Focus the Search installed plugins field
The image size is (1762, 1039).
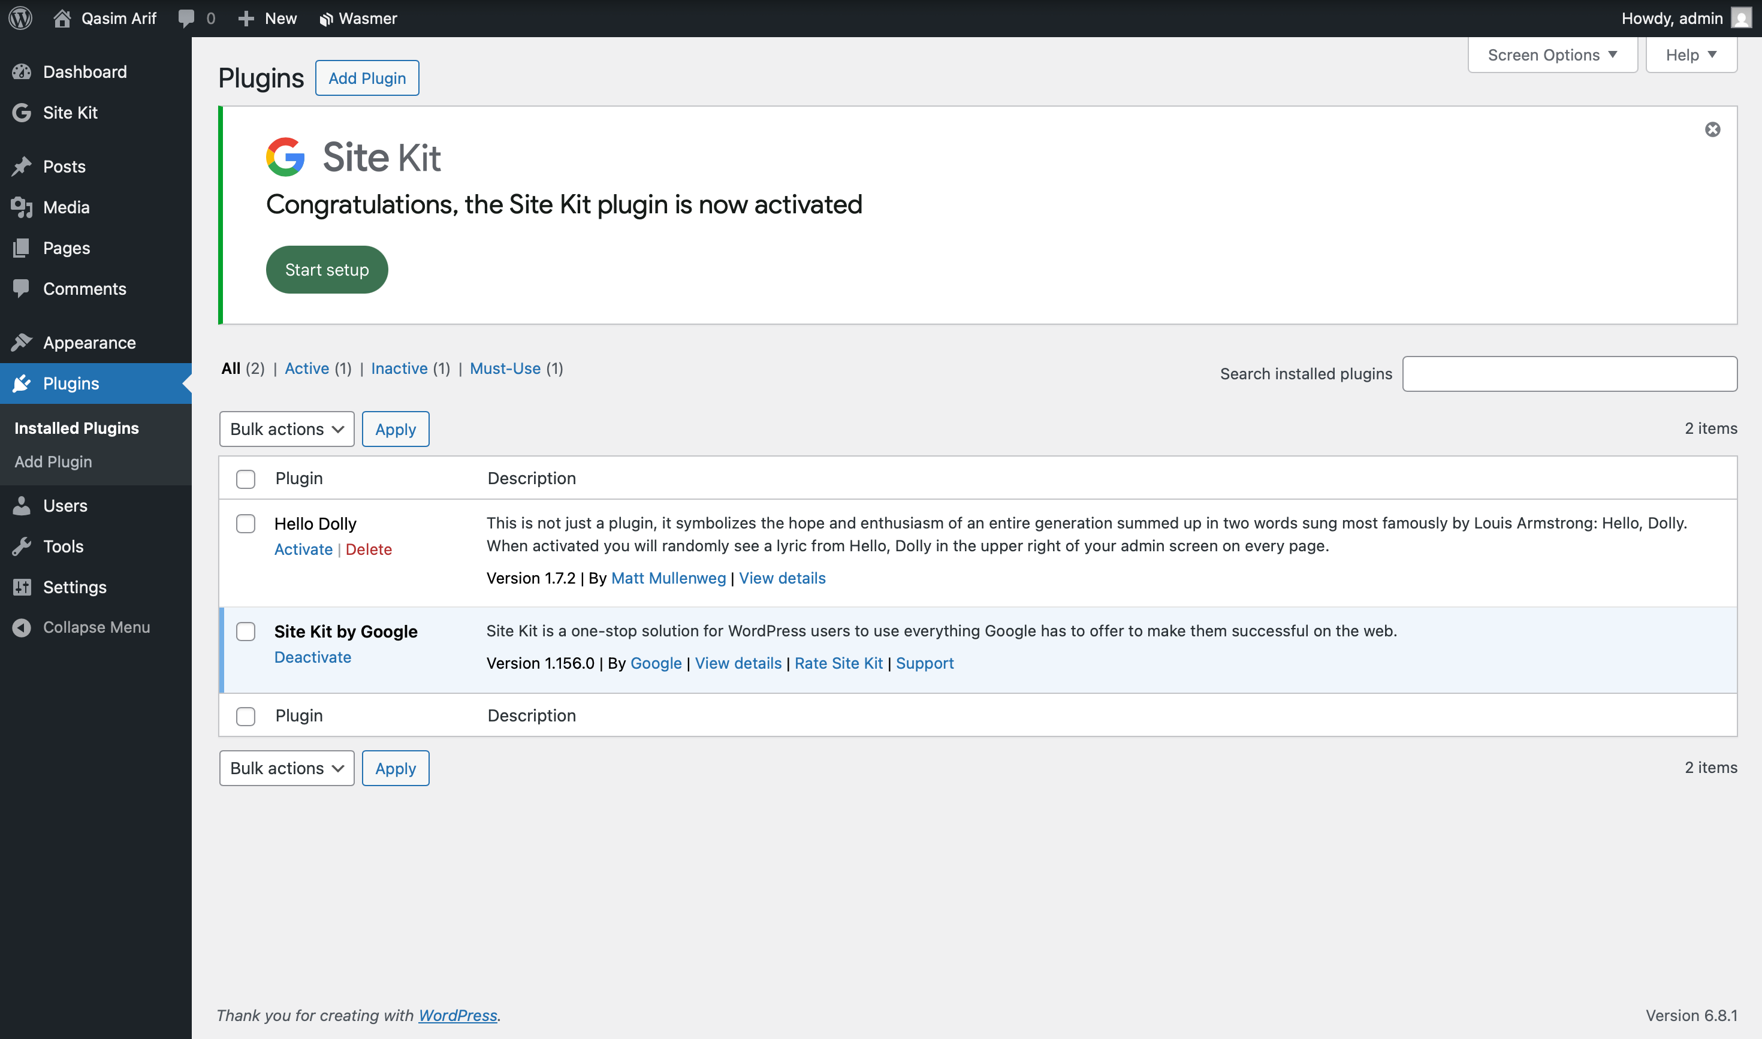[x=1570, y=374]
